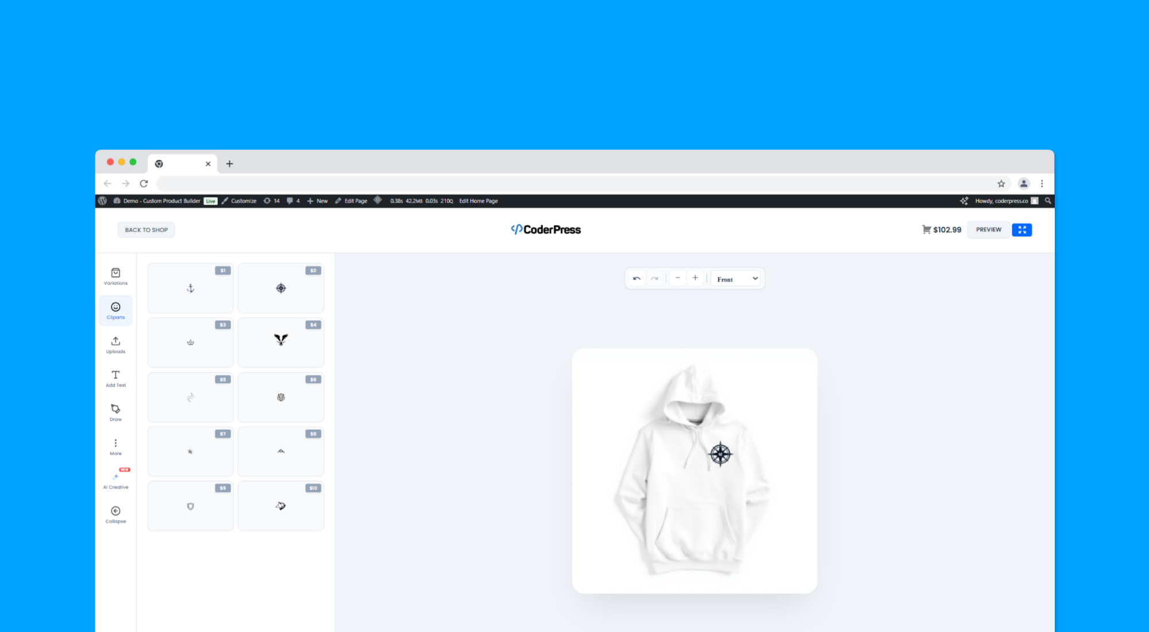The height and width of the screenshot is (632, 1149).
Task: Add the $7 clipart
Action: (190, 452)
